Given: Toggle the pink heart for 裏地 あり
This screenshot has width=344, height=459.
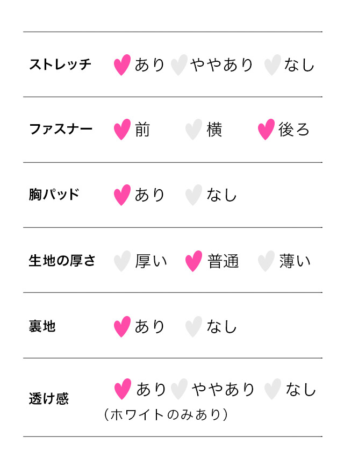Looking at the screenshot, I should (123, 327).
